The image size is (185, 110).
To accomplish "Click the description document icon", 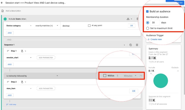I will tap(3, 11).
